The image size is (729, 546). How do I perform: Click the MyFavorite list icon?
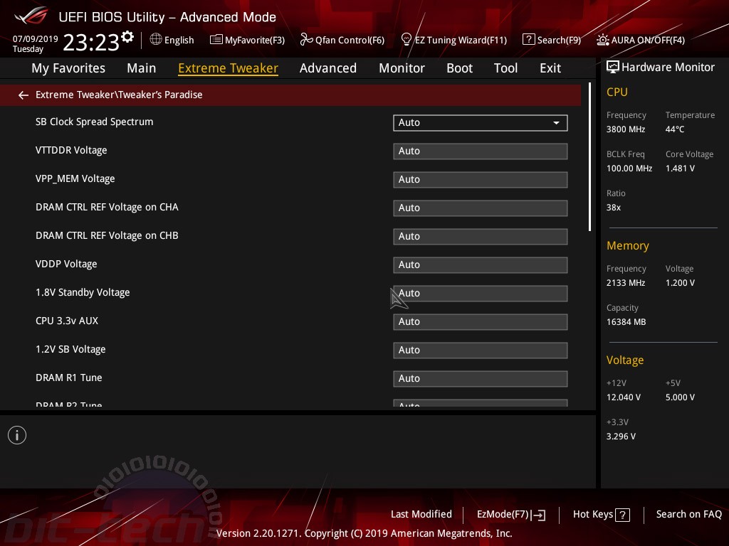tap(216, 40)
